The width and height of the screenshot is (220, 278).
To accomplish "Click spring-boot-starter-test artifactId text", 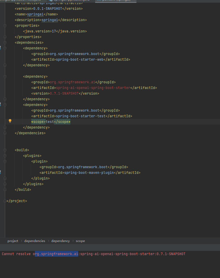I will coord(81,116).
